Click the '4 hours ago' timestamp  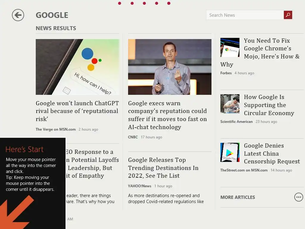244,73
